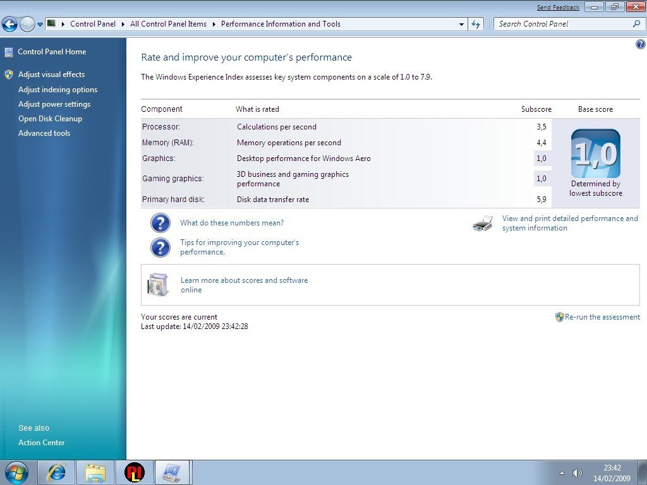Open Action Center under See also
647x485 pixels.
(41, 443)
